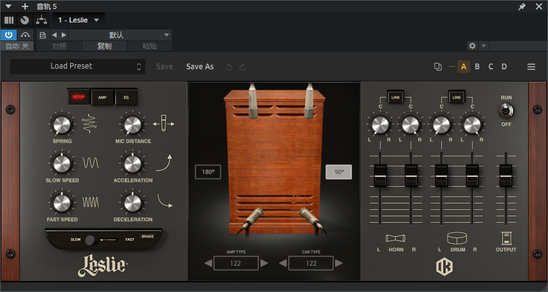Viewport: 548px width, 292px height.
Task: Click the sidechain arc icon
Action: pos(25,35)
